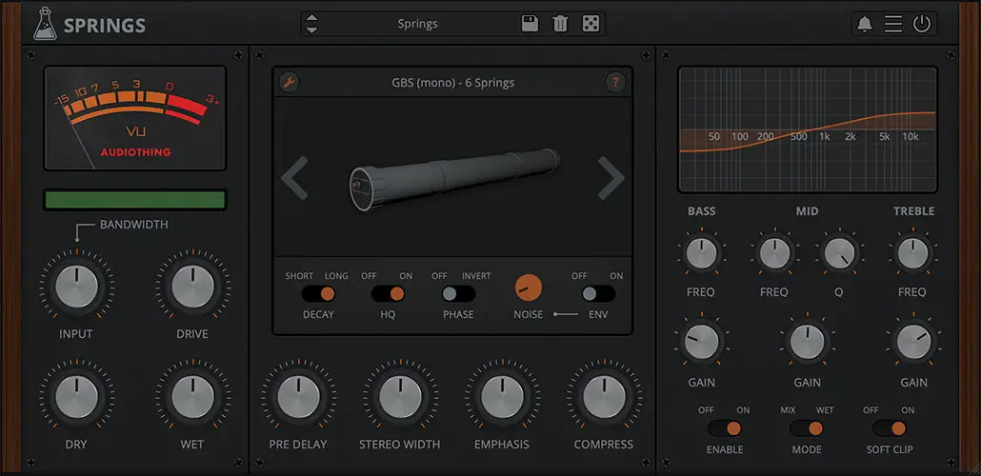Click the spring tank 3D image
This screenshot has height=476, width=981.
point(455,178)
